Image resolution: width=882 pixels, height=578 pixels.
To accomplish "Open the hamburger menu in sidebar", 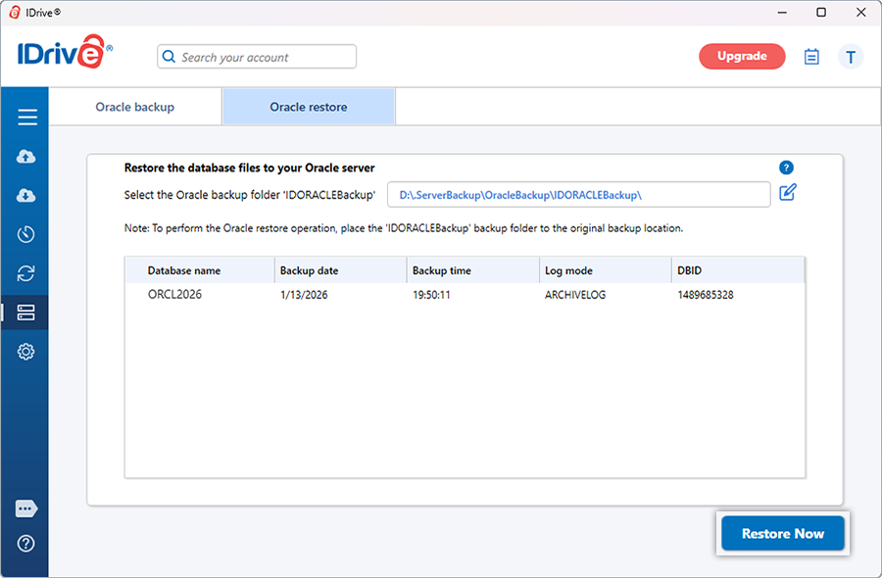I will pyautogui.click(x=26, y=118).
